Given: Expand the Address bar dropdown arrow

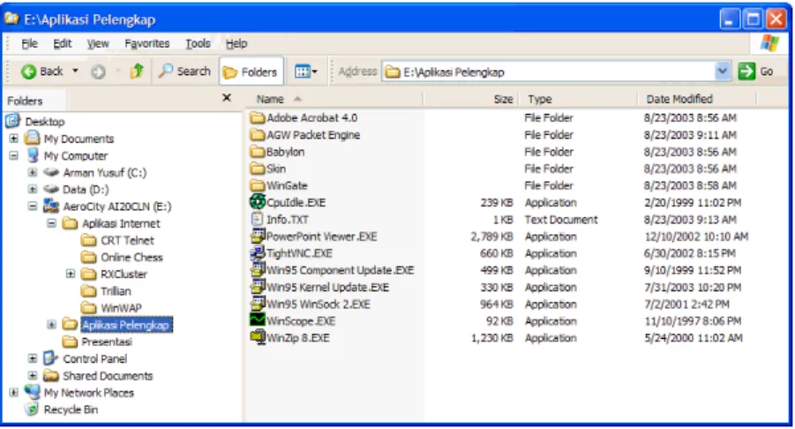Looking at the screenshot, I should coord(723,71).
